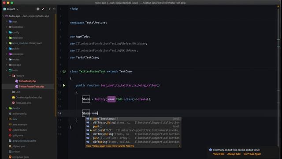
Task: Click View Files in Git notification
Action: [x=219, y=154]
